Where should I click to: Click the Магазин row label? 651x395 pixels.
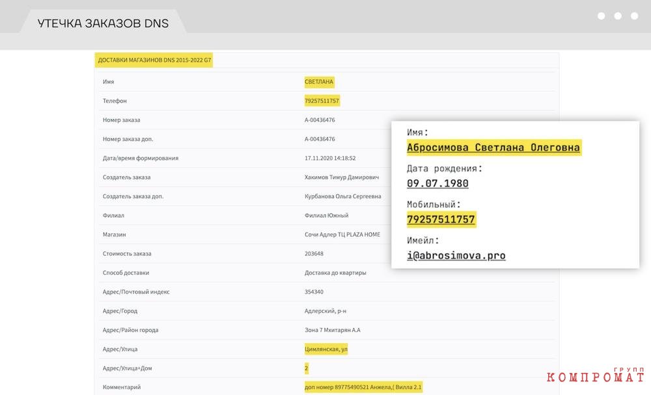click(x=114, y=234)
